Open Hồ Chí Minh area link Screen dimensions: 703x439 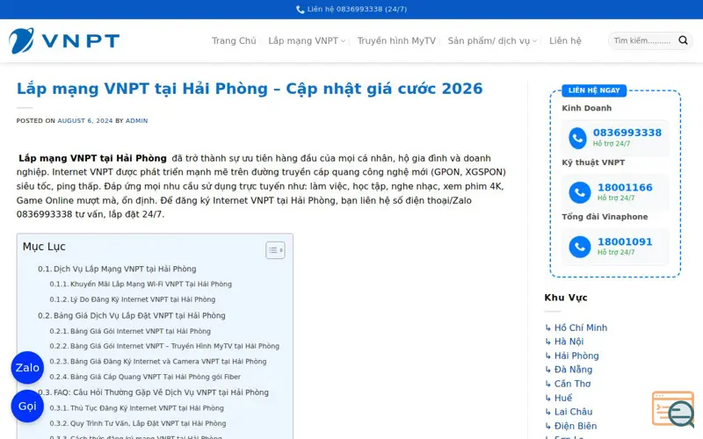[581, 327]
